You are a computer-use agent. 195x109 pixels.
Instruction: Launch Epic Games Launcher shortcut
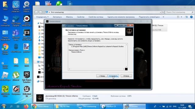pos(27,77)
